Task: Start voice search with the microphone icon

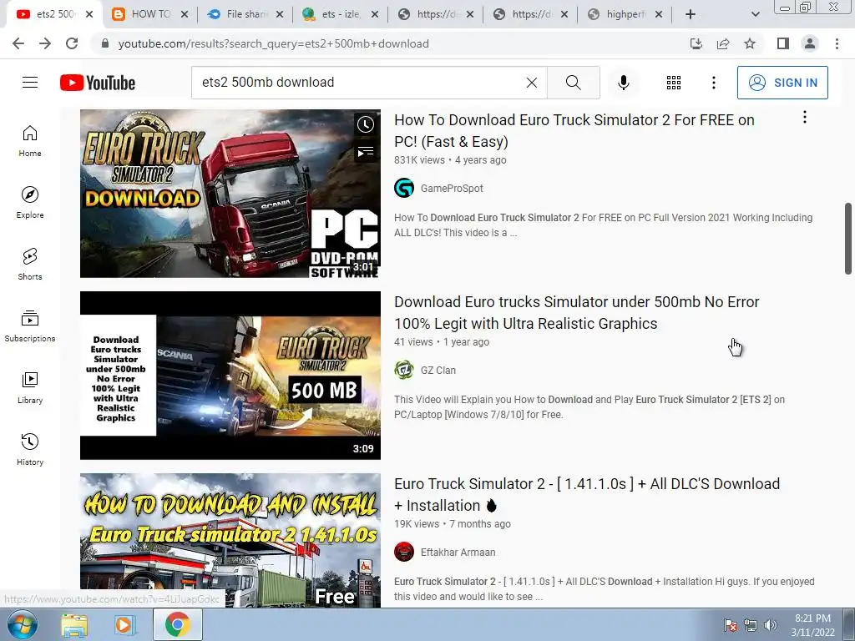Action: tap(623, 83)
